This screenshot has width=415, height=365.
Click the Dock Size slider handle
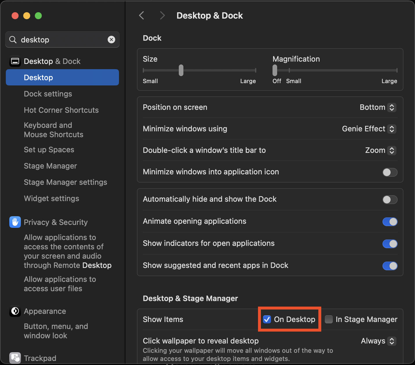coord(181,70)
